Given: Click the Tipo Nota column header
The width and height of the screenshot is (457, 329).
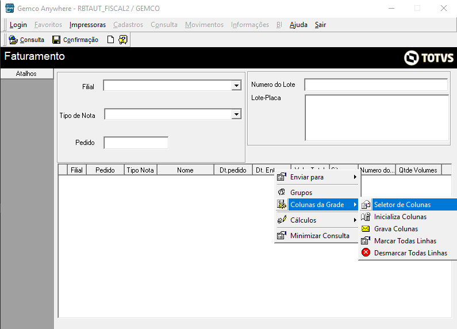Looking at the screenshot, I should pyautogui.click(x=140, y=170).
